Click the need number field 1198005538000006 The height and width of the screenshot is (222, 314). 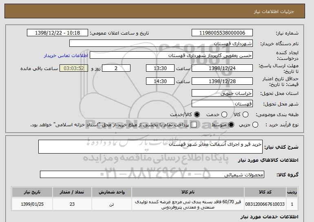[222, 33]
